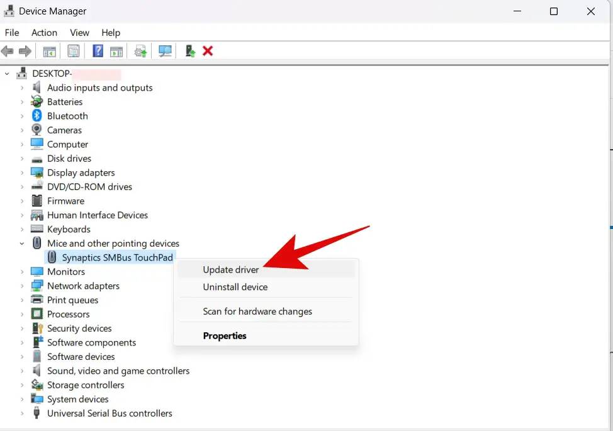Viewport: 613px width, 431px height.
Task: Click the Firmware chip icon
Action: pyautogui.click(x=37, y=201)
